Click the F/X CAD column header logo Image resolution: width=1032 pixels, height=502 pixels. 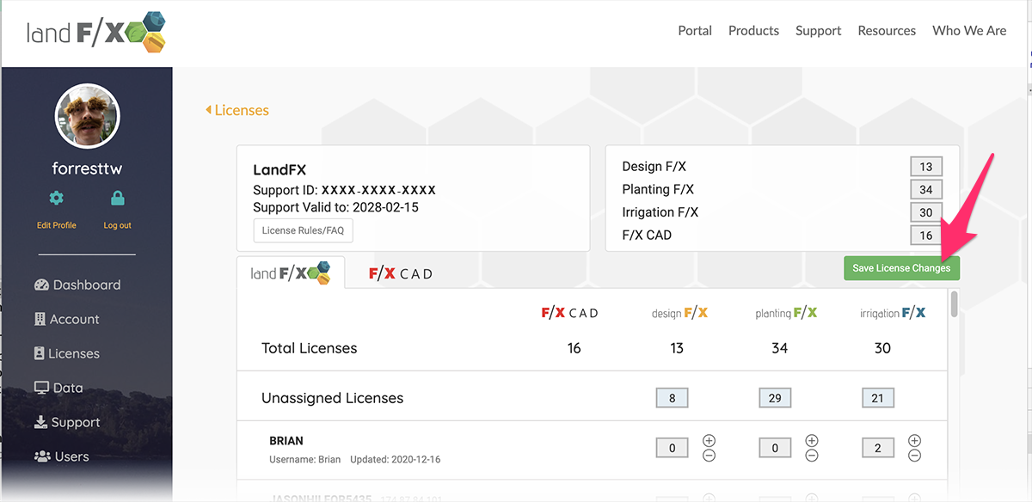point(569,313)
